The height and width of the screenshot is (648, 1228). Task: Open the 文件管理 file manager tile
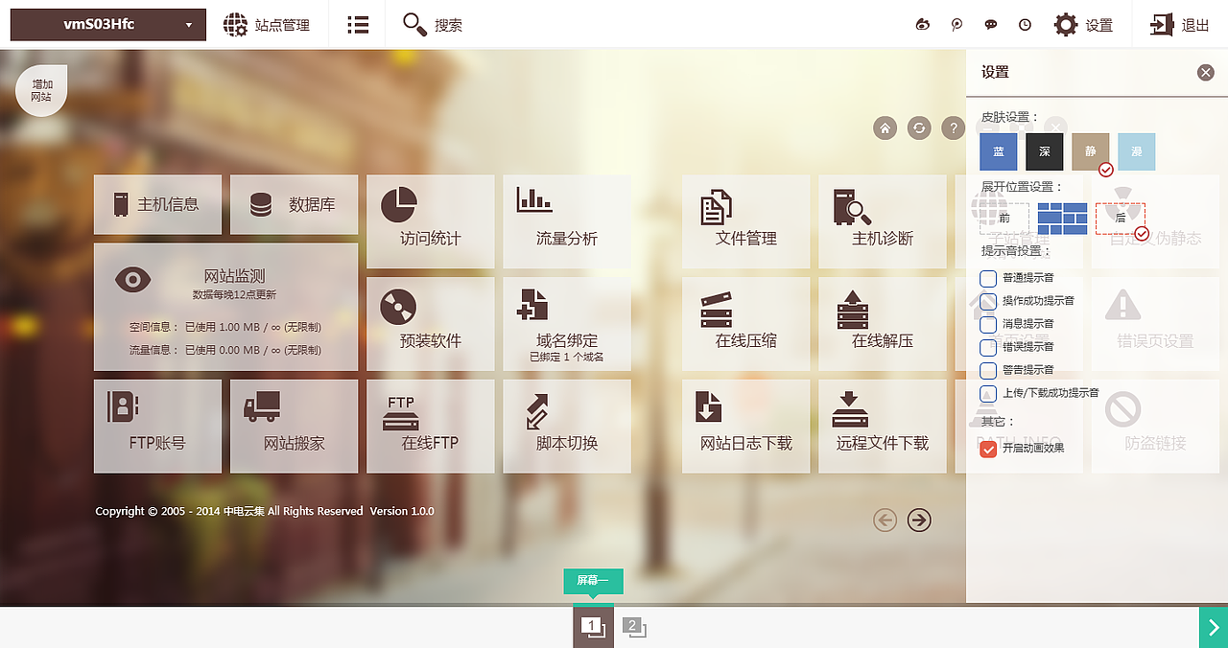pos(746,221)
